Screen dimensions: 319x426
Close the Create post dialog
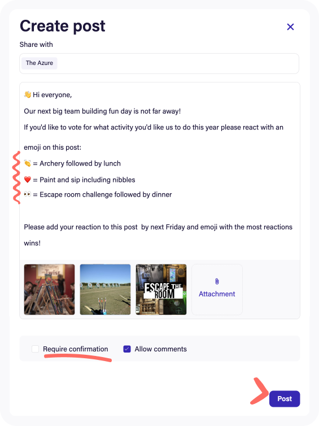click(x=290, y=27)
